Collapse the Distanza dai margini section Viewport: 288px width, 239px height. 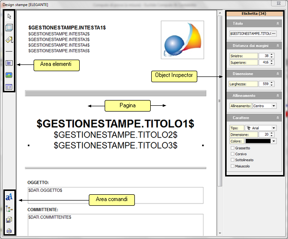pos(277,45)
